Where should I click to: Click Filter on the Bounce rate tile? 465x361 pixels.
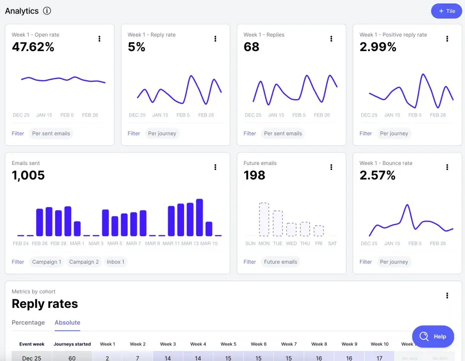pyautogui.click(x=366, y=262)
